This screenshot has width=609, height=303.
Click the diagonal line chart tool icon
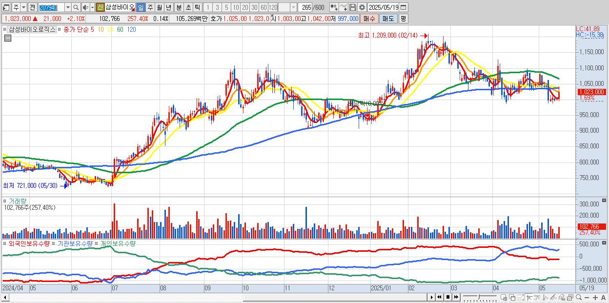tap(553, 297)
